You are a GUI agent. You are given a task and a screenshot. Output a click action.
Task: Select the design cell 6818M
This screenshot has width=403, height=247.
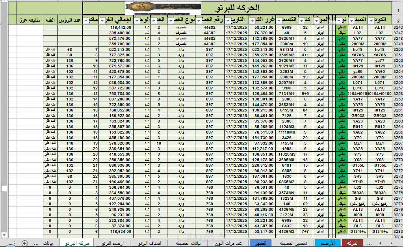point(287,50)
